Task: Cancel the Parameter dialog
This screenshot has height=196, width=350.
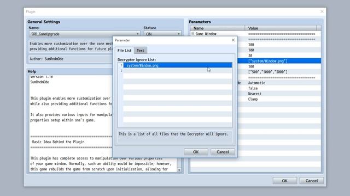Action: click(223, 152)
